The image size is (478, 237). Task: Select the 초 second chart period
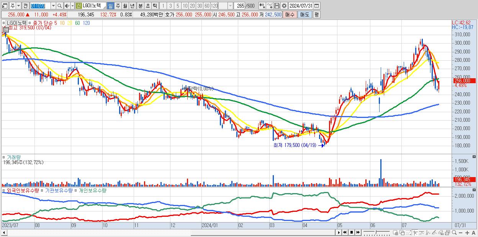147,6
